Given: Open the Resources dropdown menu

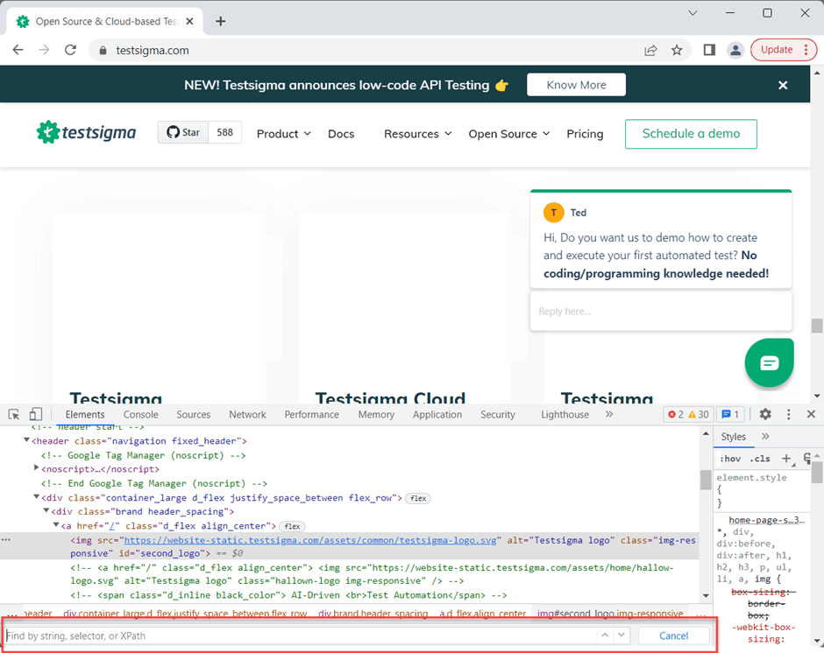Looking at the screenshot, I should (418, 134).
